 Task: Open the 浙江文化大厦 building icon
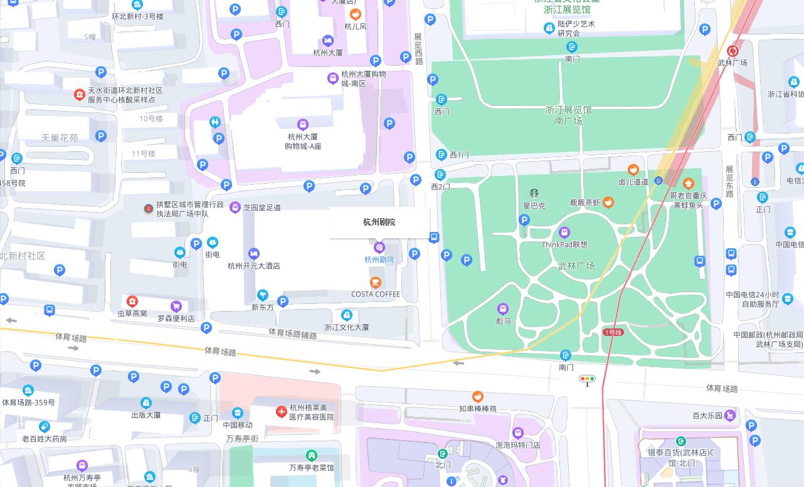click(x=347, y=315)
